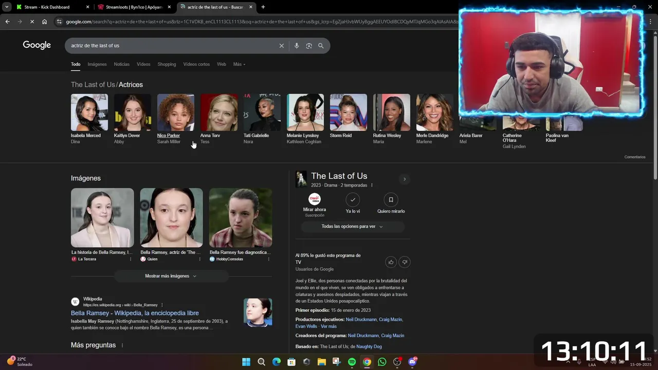
Task: Toggle Quiero mirarlo bookmark
Action: pos(391,199)
